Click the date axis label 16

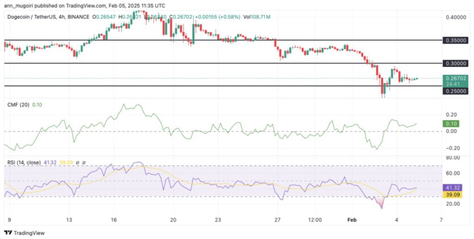point(113,220)
